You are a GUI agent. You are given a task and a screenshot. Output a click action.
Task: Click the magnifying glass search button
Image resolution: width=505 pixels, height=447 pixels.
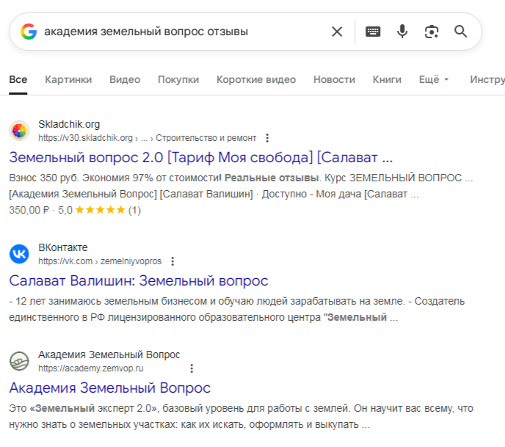[461, 32]
